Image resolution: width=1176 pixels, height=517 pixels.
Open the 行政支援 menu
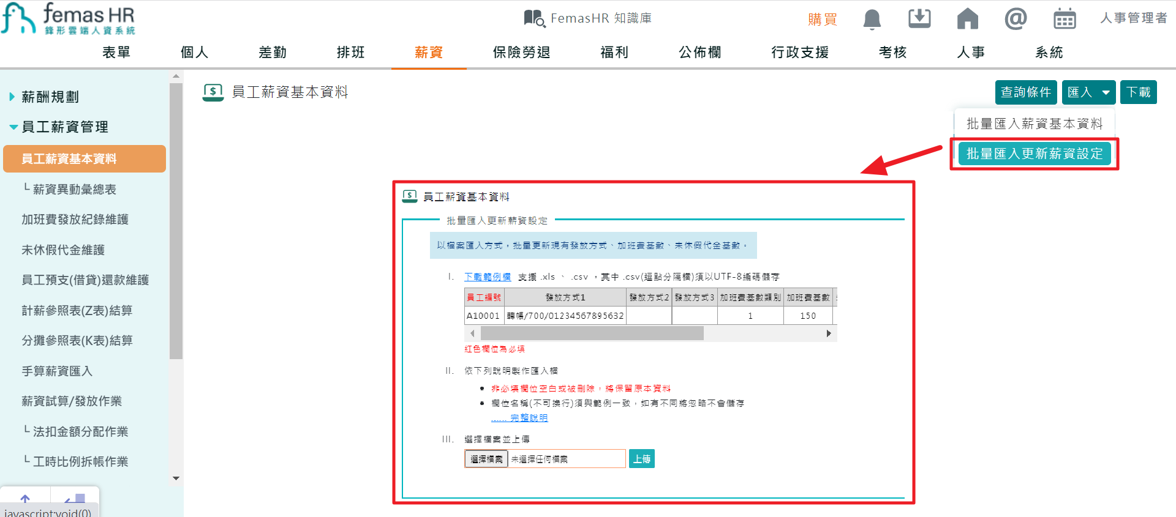pos(800,52)
